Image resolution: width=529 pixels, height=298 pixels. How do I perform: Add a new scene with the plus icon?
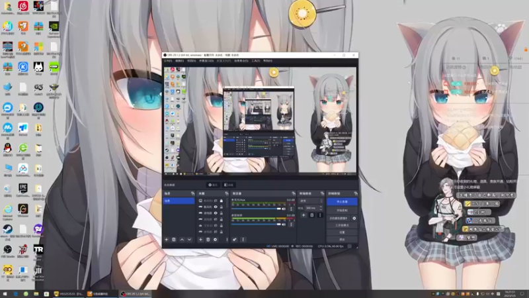[167, 240]
